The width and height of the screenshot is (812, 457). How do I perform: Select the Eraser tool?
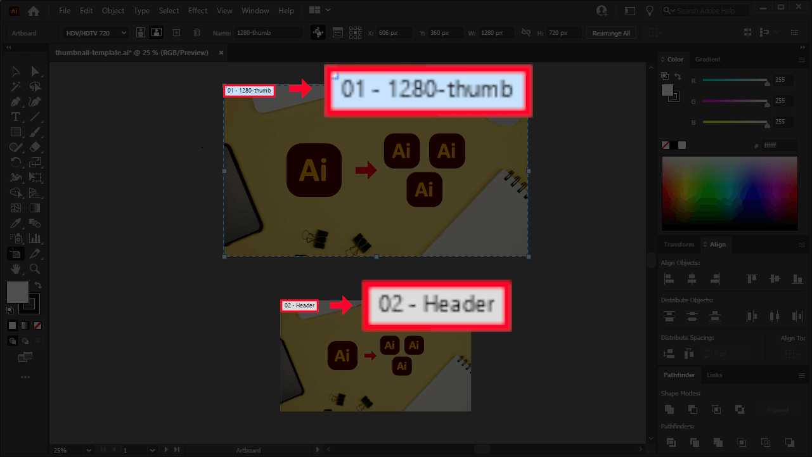[35, 147]
